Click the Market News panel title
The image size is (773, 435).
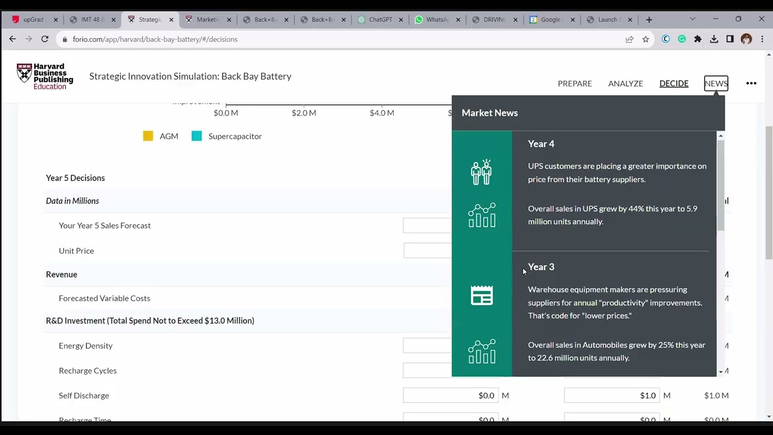[490, 113]
